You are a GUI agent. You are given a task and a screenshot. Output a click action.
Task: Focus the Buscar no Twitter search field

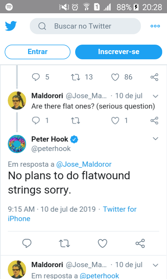click(x=85, y=26)
